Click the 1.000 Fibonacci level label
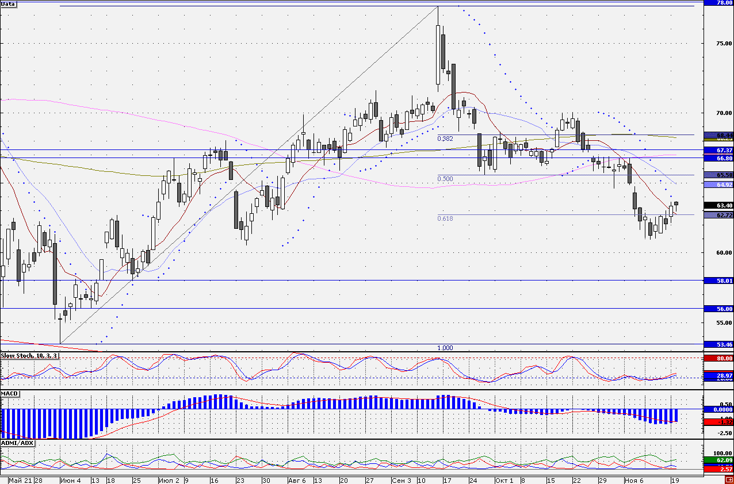Screen dimensions: 734x484 (x=445, y=348)
